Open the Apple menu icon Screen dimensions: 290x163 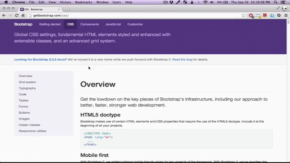[6, 2]
